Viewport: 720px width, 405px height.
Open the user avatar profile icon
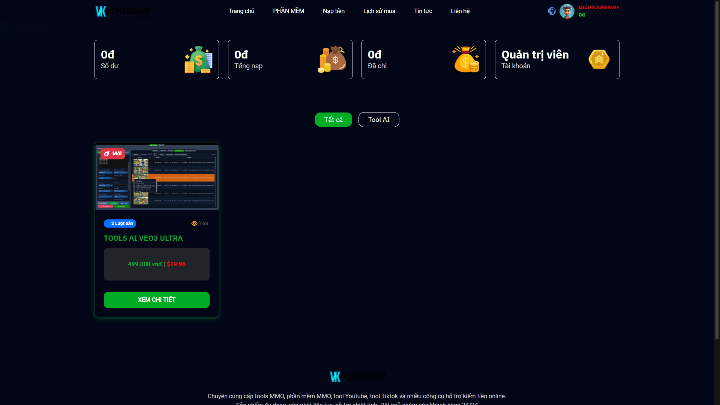pos(567,11)
